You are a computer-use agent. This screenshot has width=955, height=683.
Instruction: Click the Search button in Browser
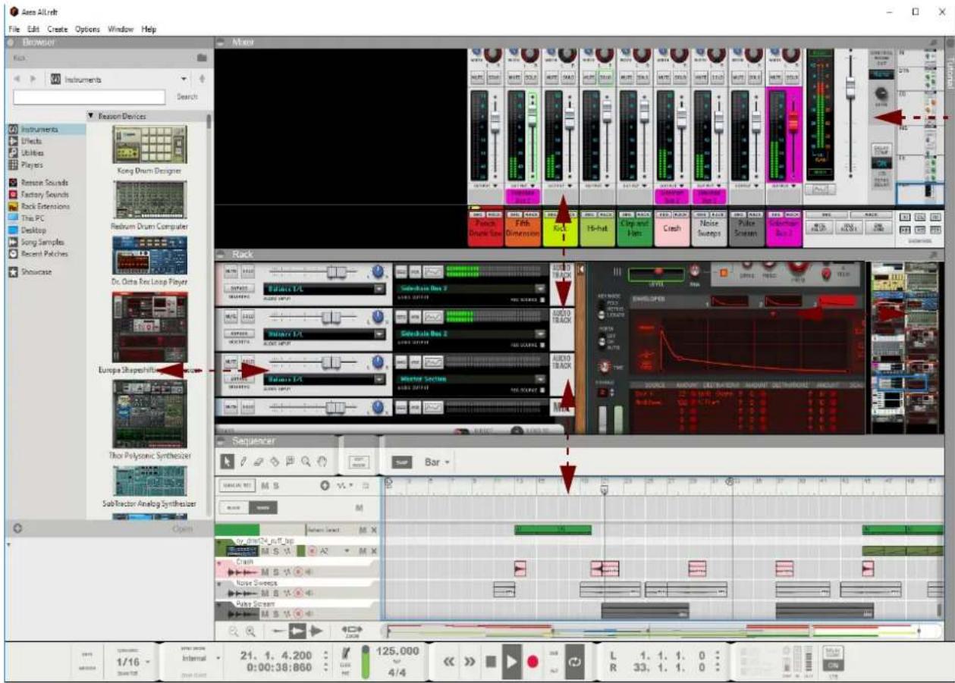point(187,97)
